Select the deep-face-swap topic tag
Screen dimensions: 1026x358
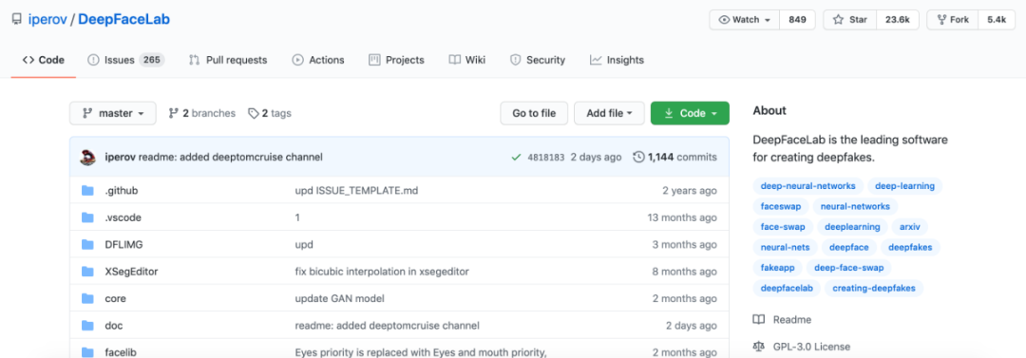[848, 268]
